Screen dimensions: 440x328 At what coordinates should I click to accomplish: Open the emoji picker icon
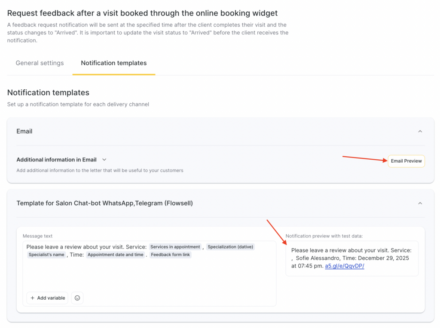tap(77, 298)
